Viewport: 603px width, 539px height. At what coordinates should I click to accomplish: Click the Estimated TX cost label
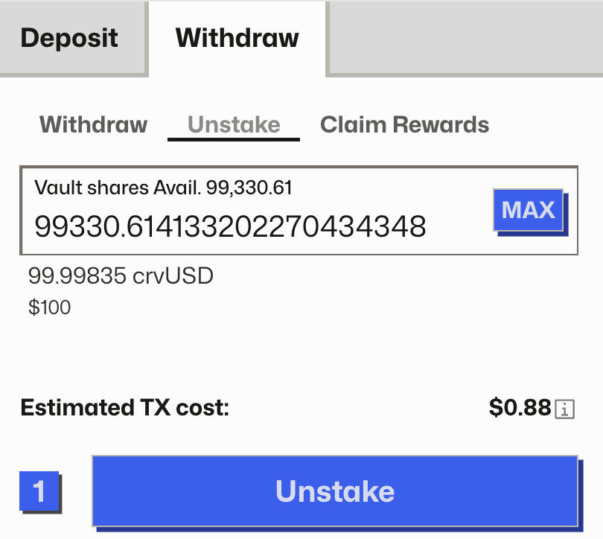pyautogui.click(x=125, y=408)
